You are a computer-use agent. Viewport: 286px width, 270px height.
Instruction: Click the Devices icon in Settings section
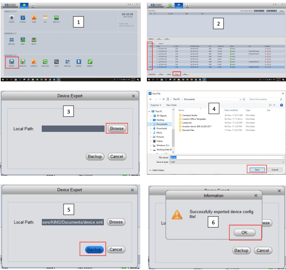click(x=12, y=62)
